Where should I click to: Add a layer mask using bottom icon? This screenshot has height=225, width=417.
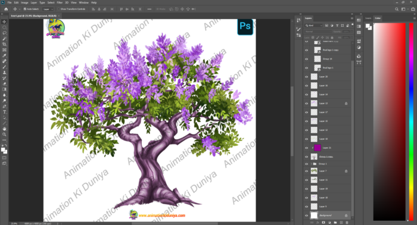(x=323, y=223)
